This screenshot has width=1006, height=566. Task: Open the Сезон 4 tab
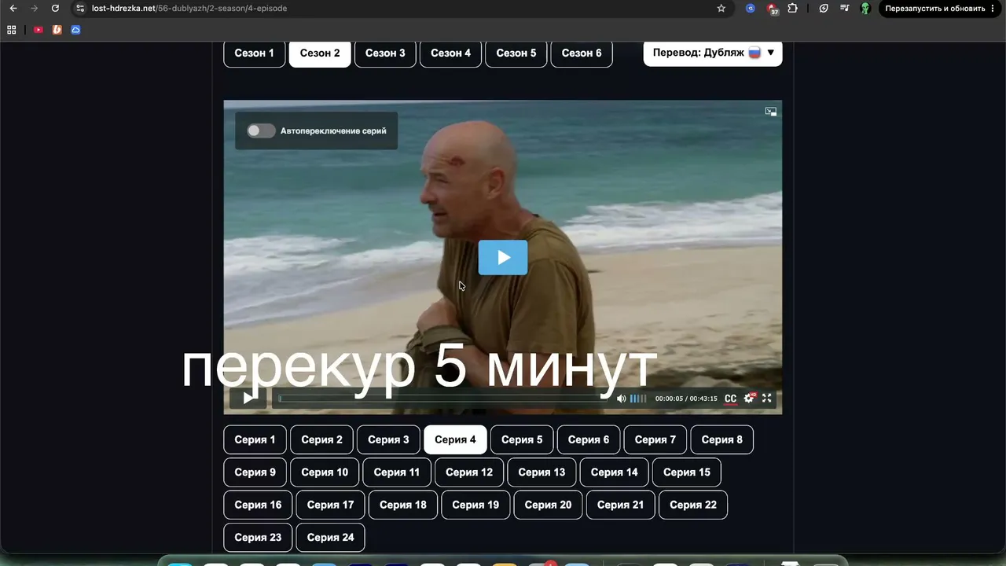[451, 53]
